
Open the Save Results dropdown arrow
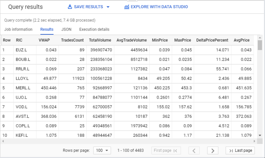108,7
